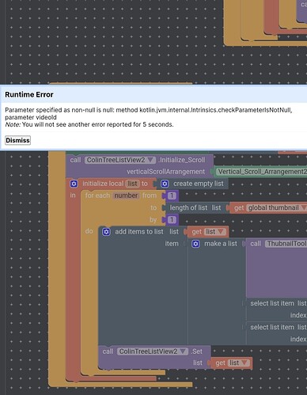Open mutator gear on 'make a list' block
This screenshot has height=395, width=307.
(195, 244)
